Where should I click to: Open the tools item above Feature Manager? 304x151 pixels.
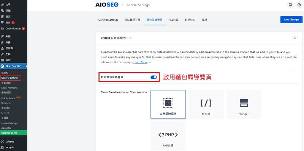[5, 118]
